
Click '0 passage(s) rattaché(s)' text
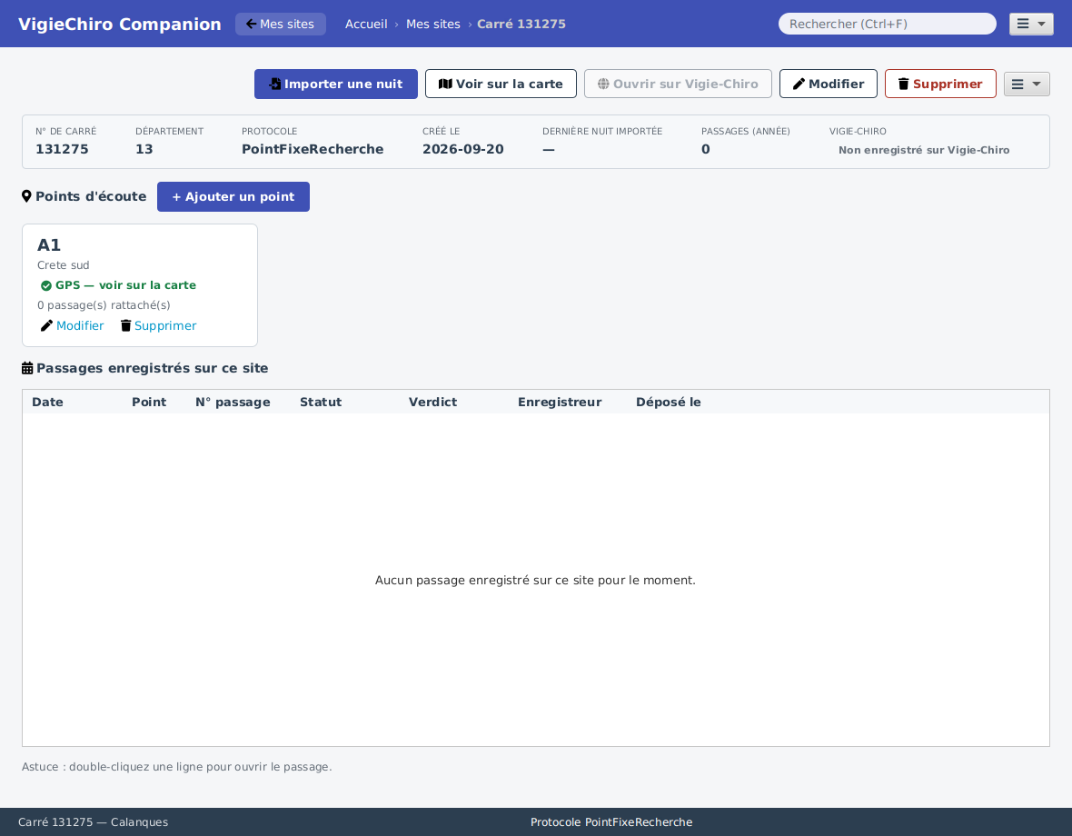104,305
